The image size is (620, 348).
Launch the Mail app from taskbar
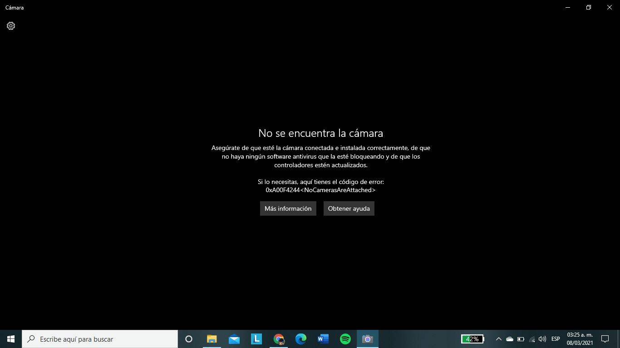(x=234, y=339)
